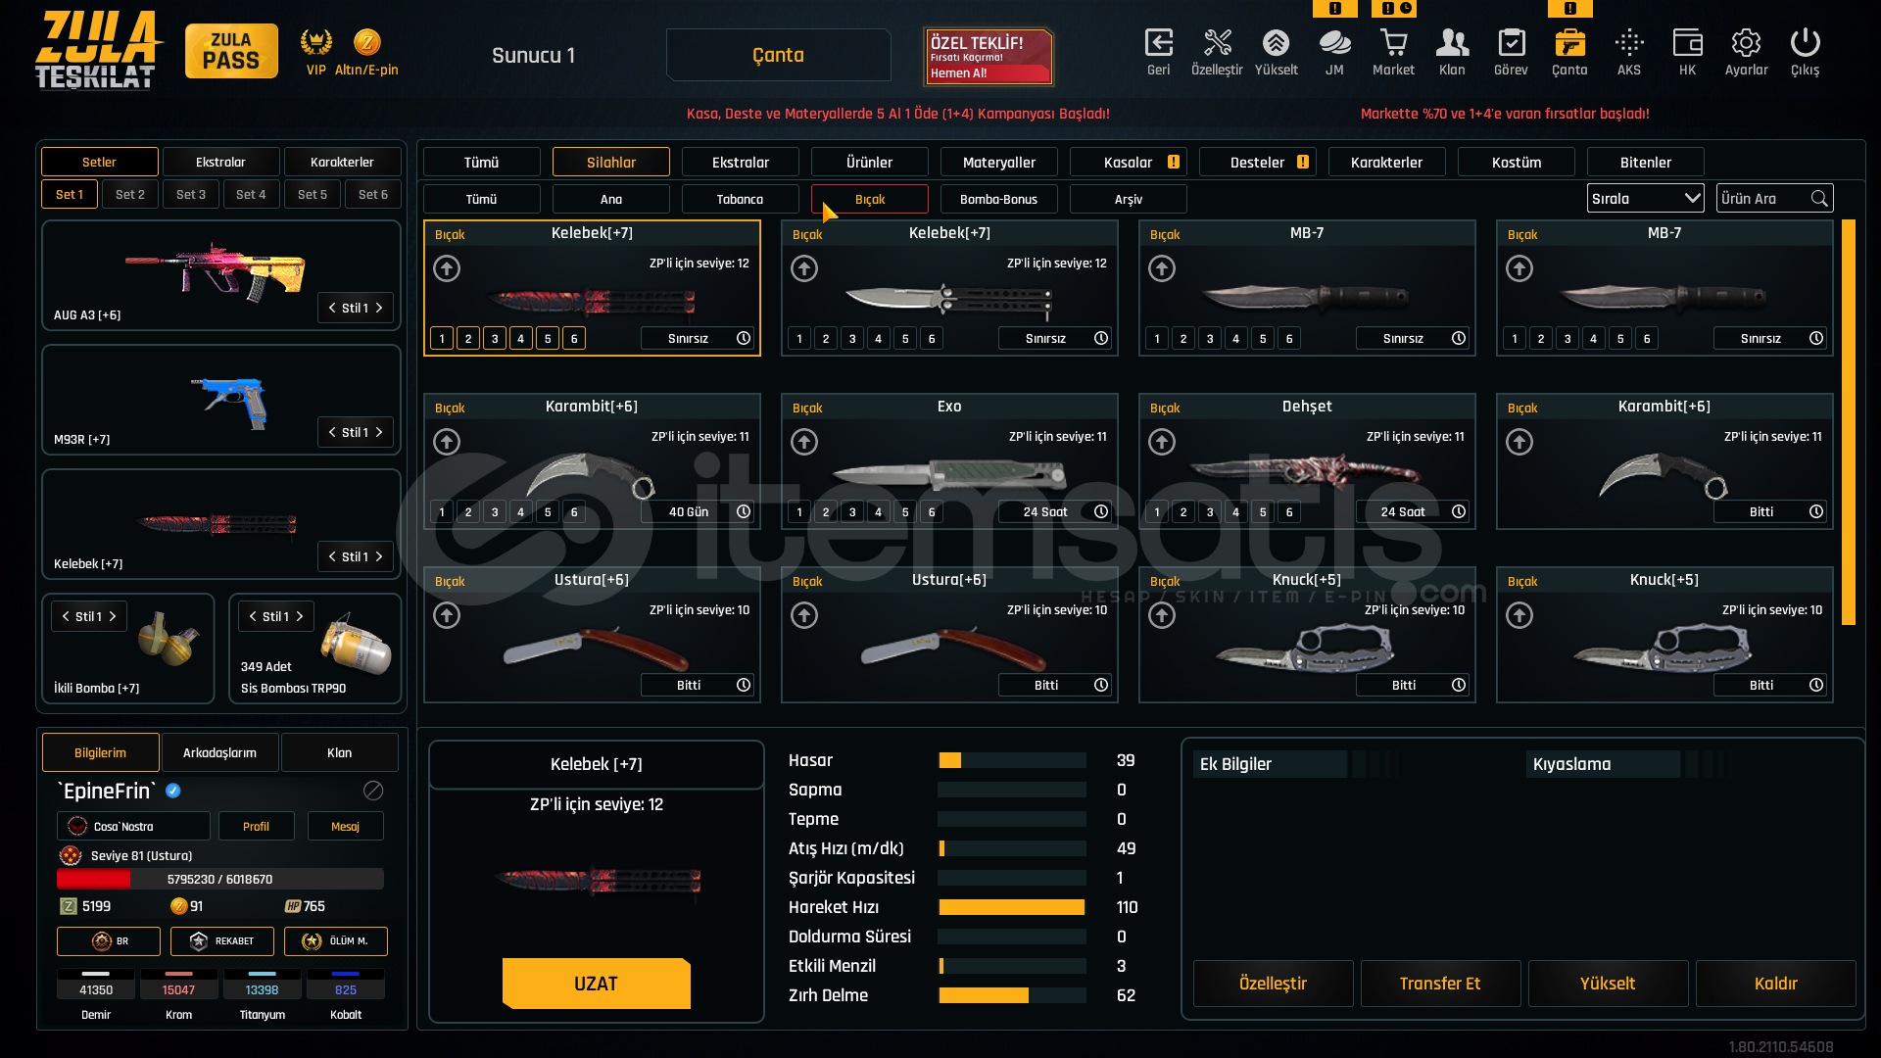Open the Klan icon in top bar
The height and width of the screenshot is (1058, 1881).
[1452, 44]
